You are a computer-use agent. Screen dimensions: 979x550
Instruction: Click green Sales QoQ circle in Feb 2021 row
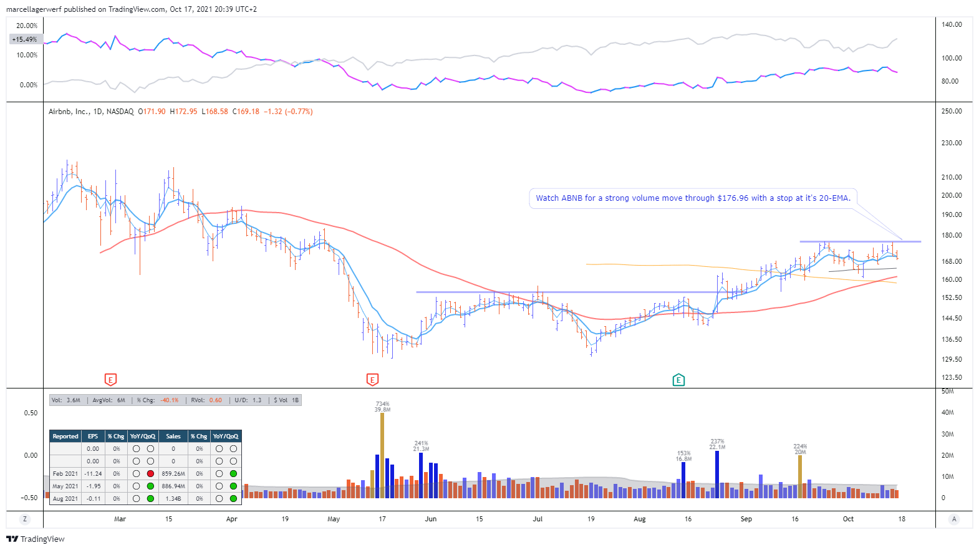coord(233,473)
